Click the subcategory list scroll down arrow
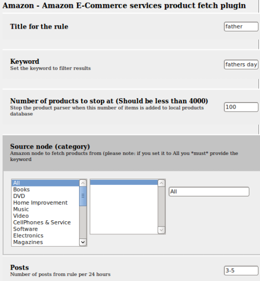Viewport: 260px width, 281px height. coord(161,230)
